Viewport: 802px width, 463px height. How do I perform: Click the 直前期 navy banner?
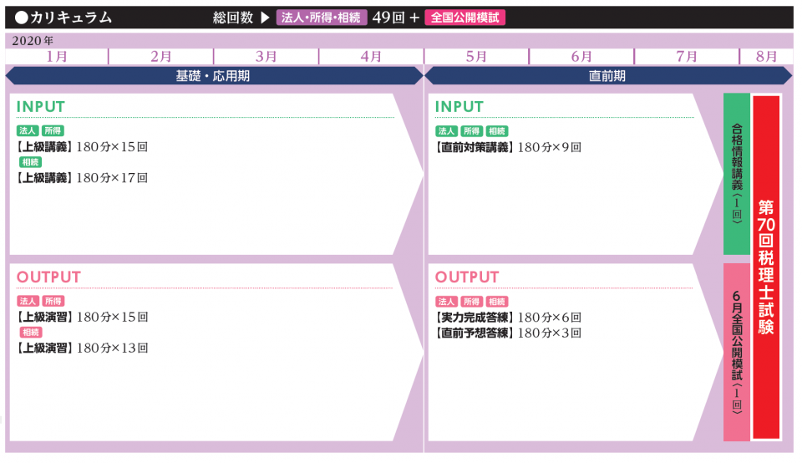[607, 76]
